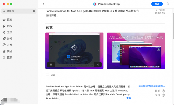
Task: Open the 探索 sidebar section
Action: pos(9,20)
